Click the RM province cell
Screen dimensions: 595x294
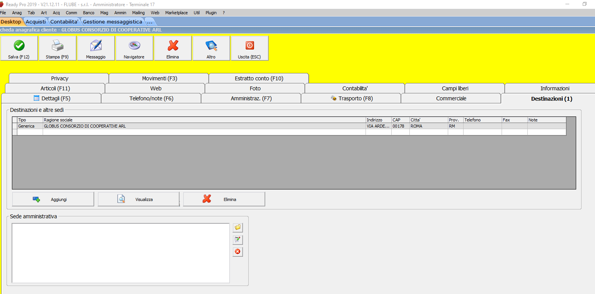click(455, 126)
